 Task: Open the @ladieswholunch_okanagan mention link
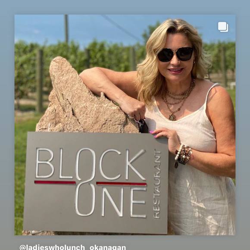[73, 247]
